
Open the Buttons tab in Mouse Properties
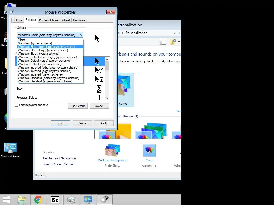(x=17, y=20)
